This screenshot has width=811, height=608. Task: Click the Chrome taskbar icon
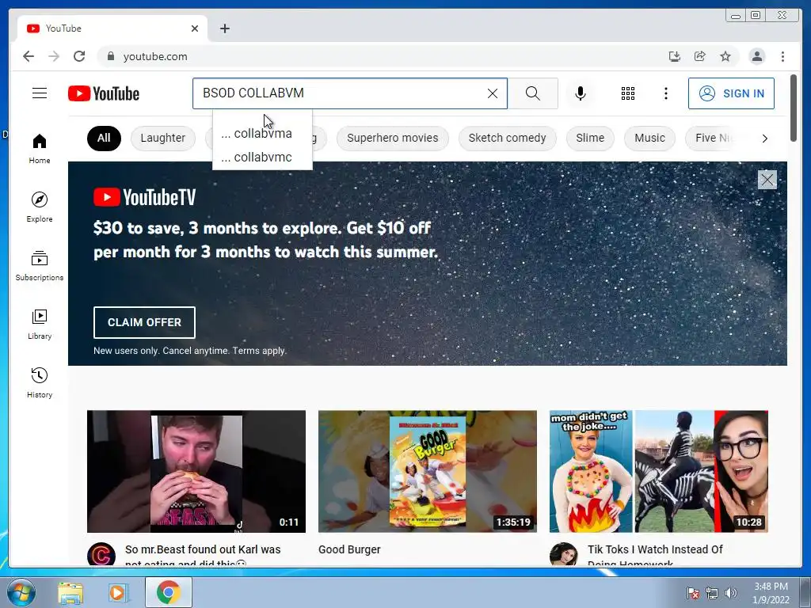point(168,592)
